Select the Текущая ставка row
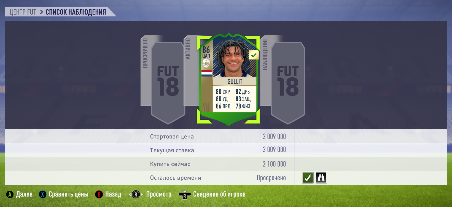452x207 pixels. 226,150
